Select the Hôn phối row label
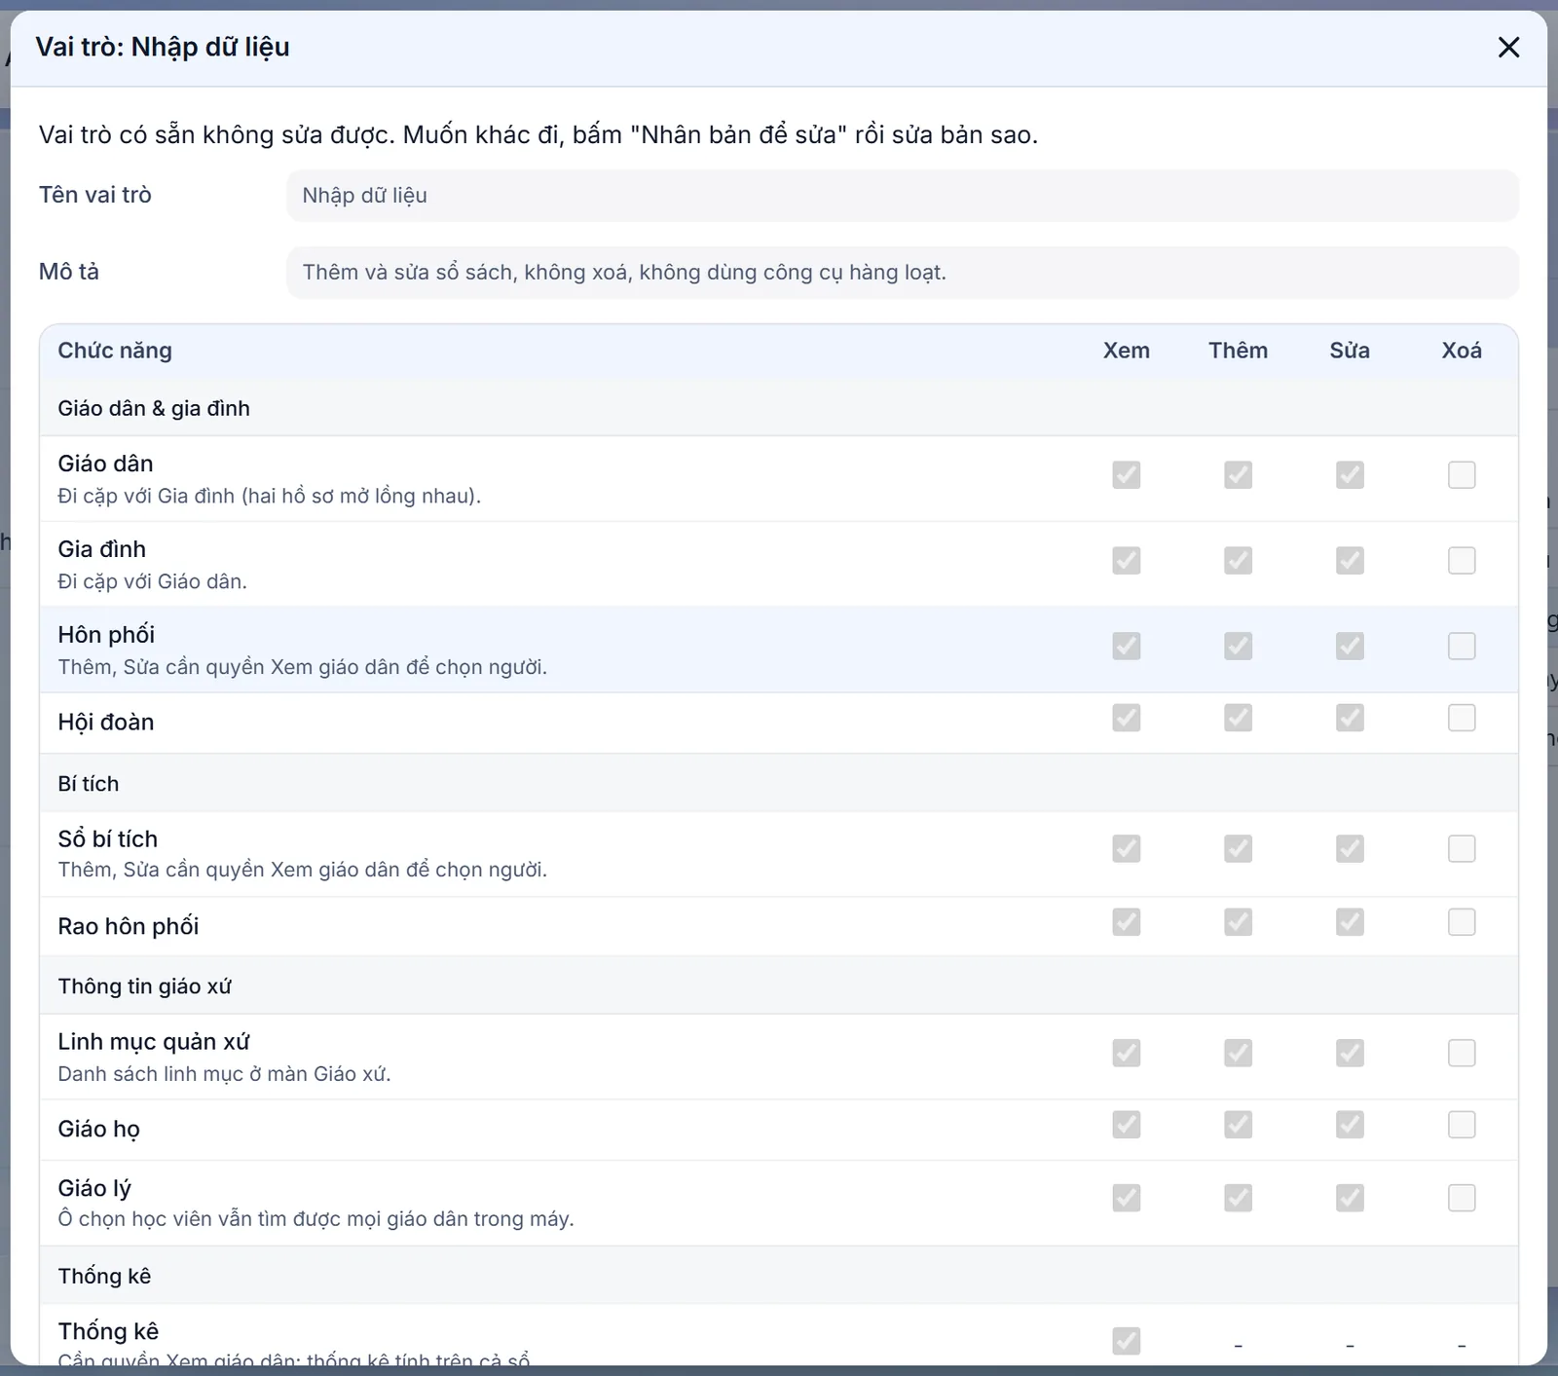The height and width of the screenshot is (1376, 1558). click(x=106, y=635)
